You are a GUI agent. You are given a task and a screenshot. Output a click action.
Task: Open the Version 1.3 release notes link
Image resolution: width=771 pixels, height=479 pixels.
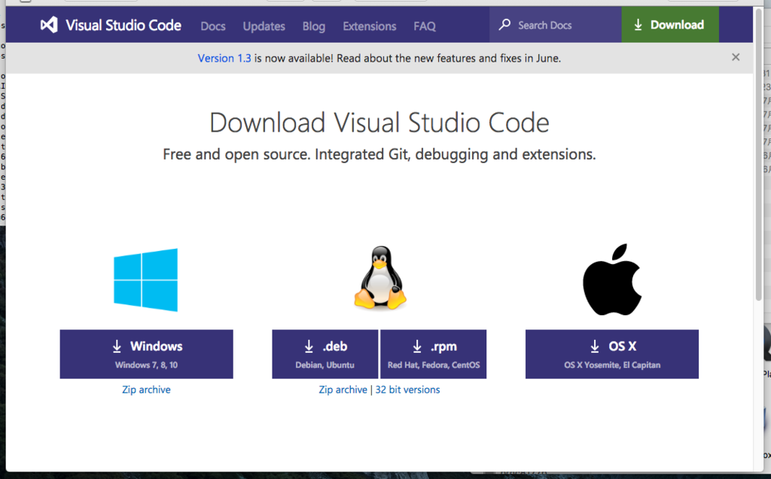(224, 58)
